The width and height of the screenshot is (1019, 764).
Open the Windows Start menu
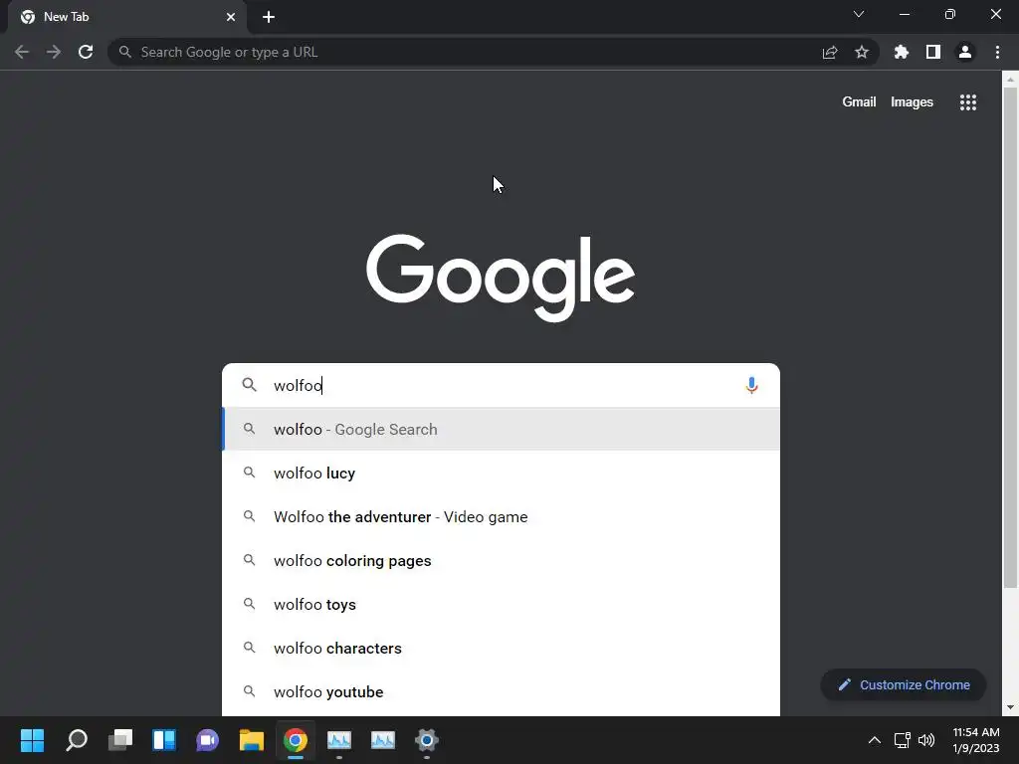pos(32,740)
